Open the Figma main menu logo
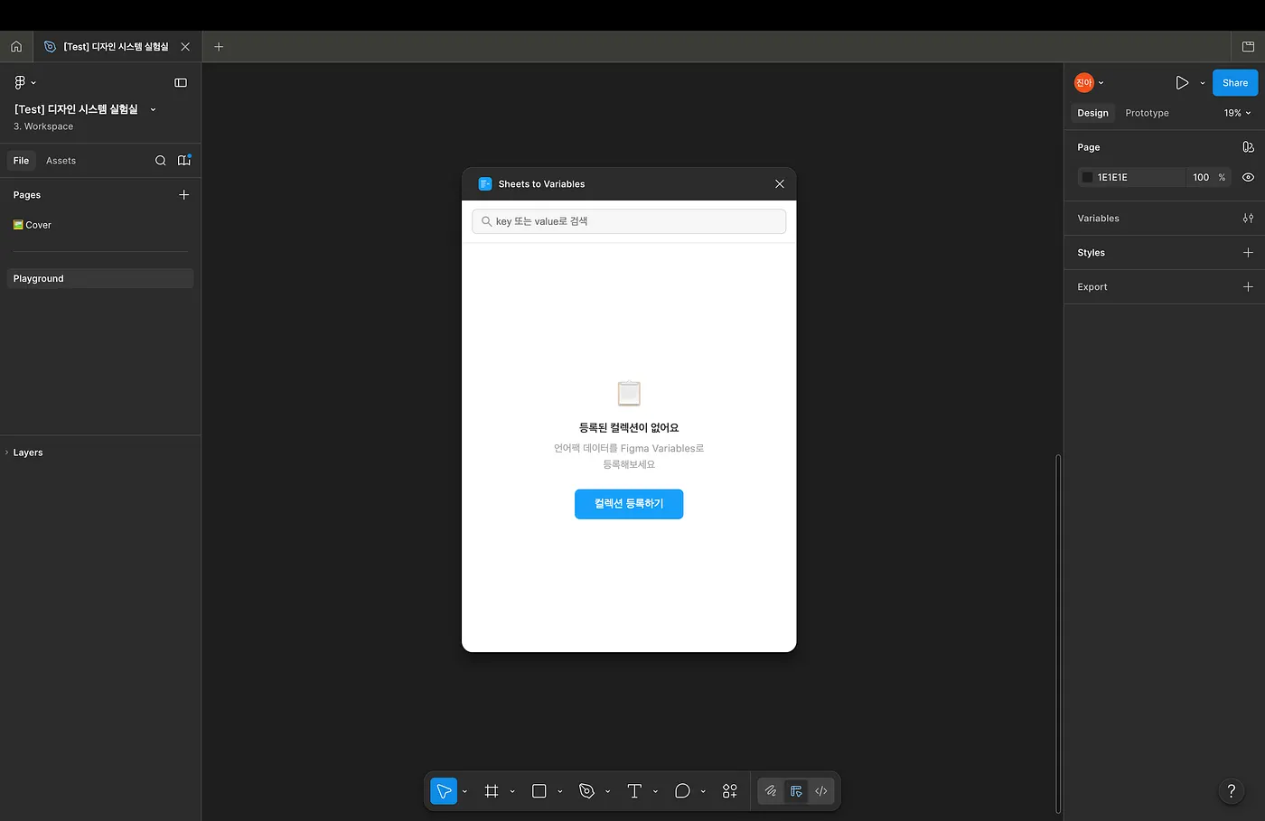Screen dimensions: 1265x821 [x=20, y=82]
